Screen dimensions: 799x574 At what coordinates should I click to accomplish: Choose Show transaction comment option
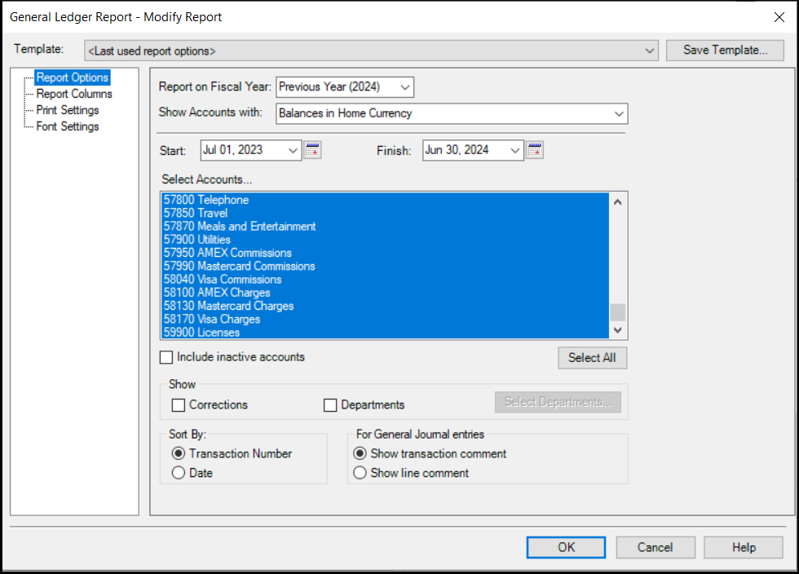[x=360, y=453]
